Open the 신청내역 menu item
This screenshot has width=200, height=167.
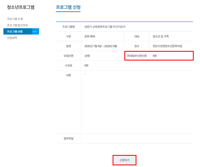click(x=12, y=38)
